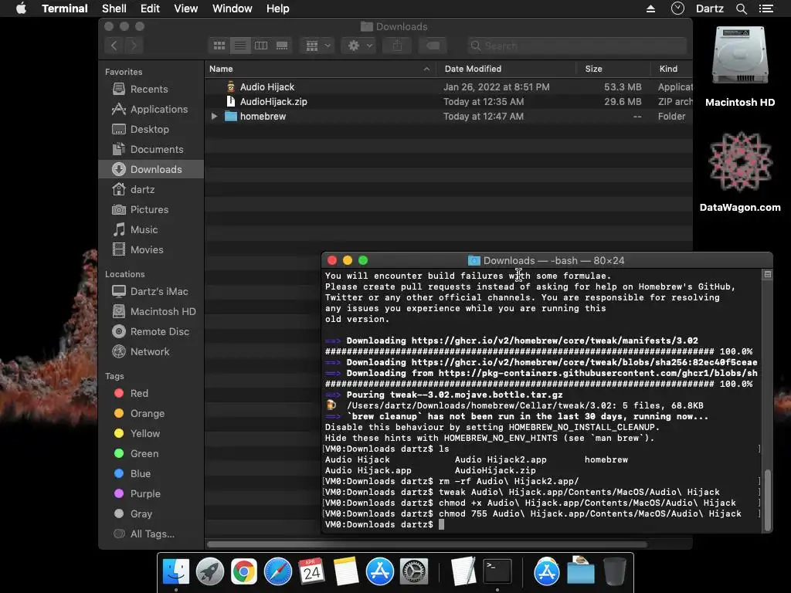This screenshot has width=791, height=593.
Task: Open Notes app in the Dock
Action: [x=346, y=572]
